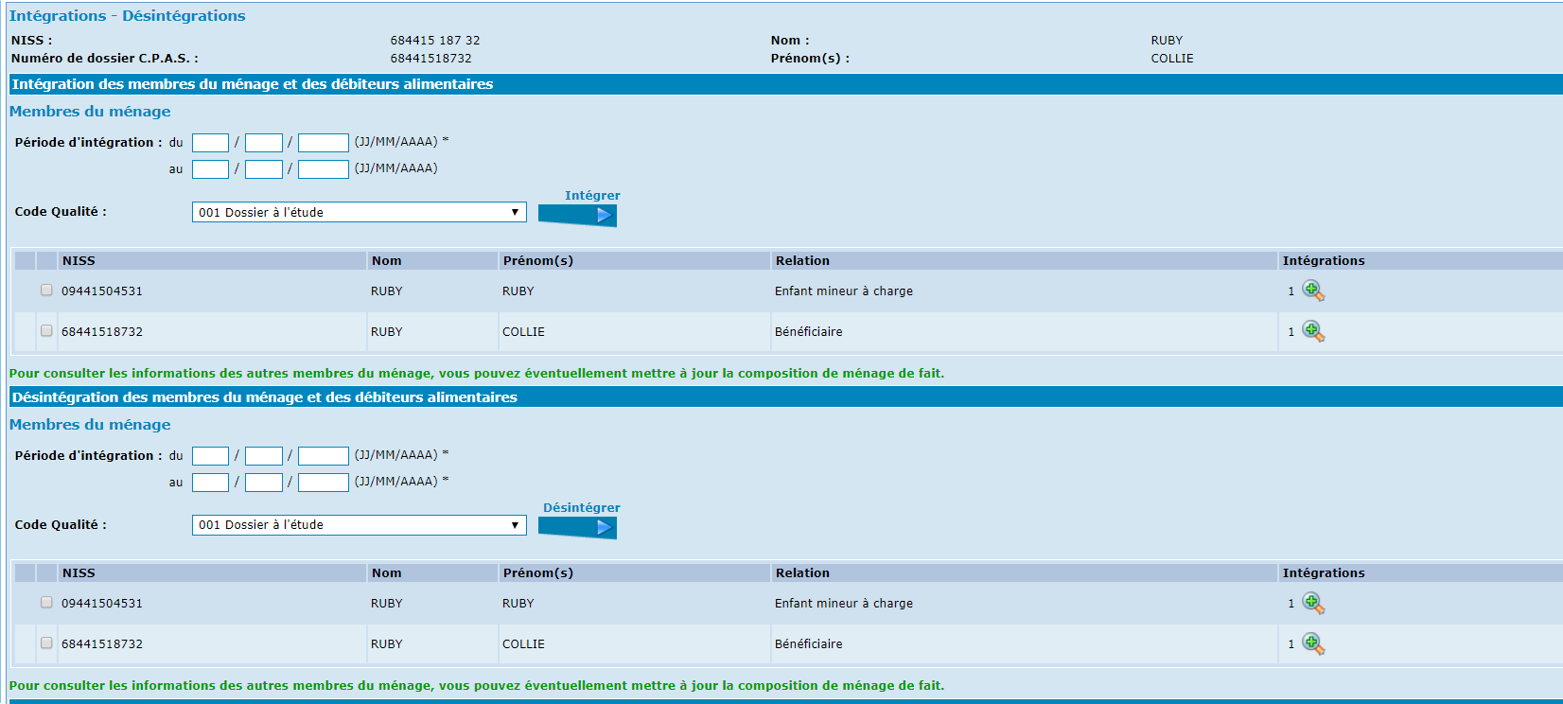This screenshot has height=704, width=1563.
Task: Click the C.P.A.S. dossier number 68441518732
Action: [x=430, y=59]
